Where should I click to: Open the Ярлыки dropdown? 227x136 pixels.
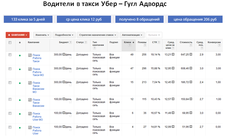click(154, 35)
